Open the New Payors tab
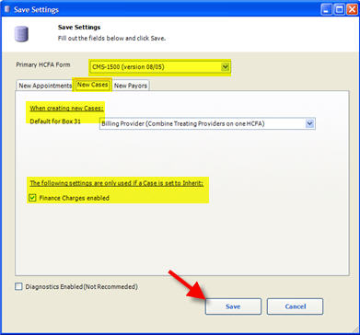 [x=131, y=86]
